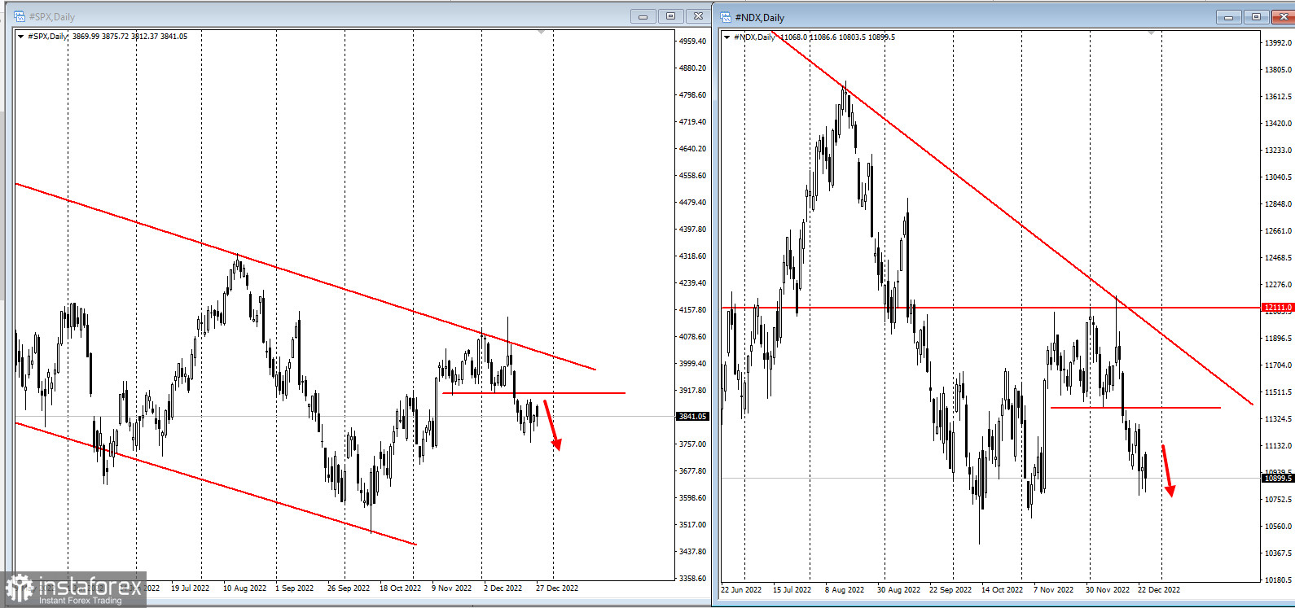Open the triangle dropdown beside #SPX,Daily label
This screenshot has height=608, width=1295.
point(20,36)
